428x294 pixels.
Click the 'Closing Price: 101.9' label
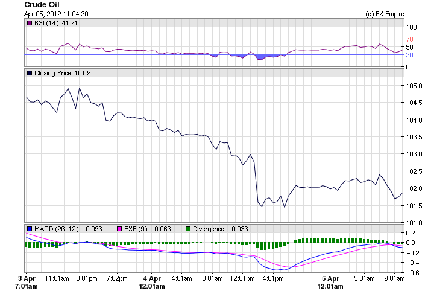[x=63, y=73]
